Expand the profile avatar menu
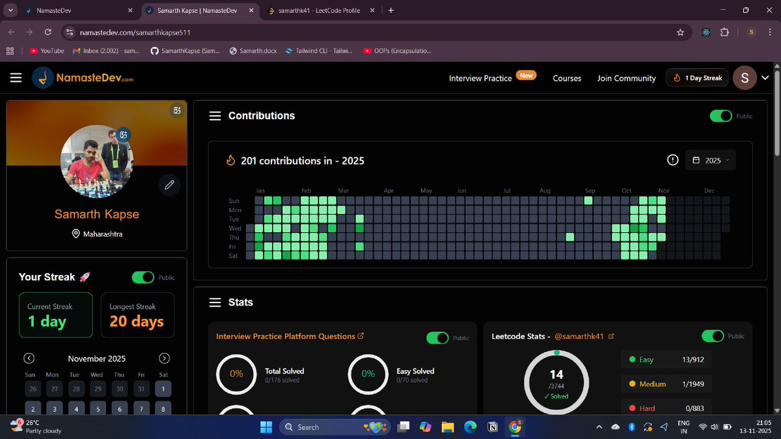Viewport: 781px width, 439px height. point(765,77)
